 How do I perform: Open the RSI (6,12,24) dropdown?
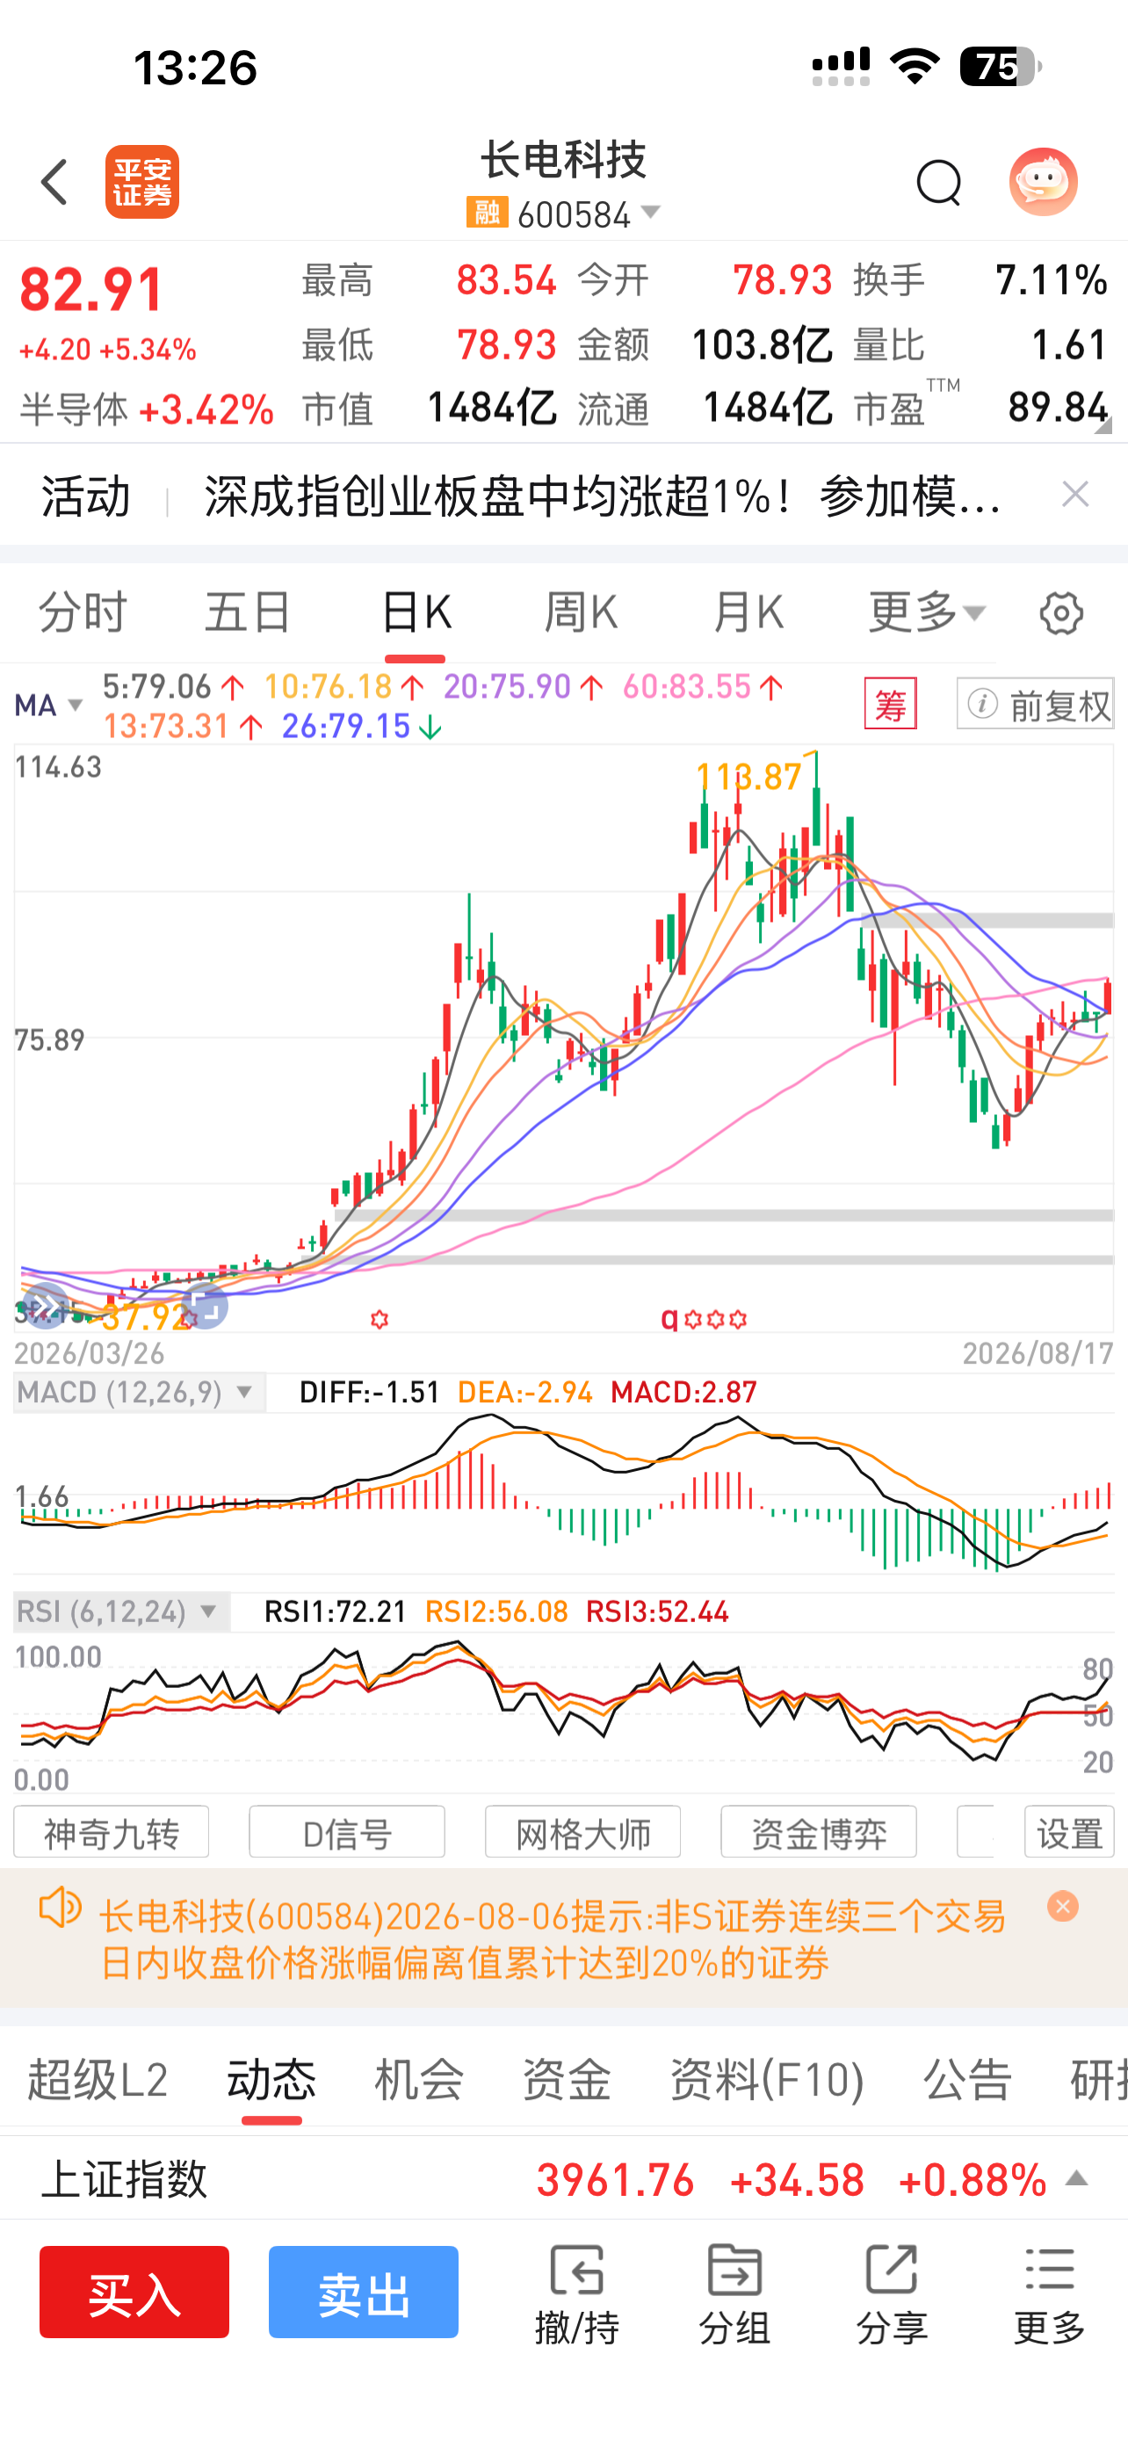[121, 1611]
